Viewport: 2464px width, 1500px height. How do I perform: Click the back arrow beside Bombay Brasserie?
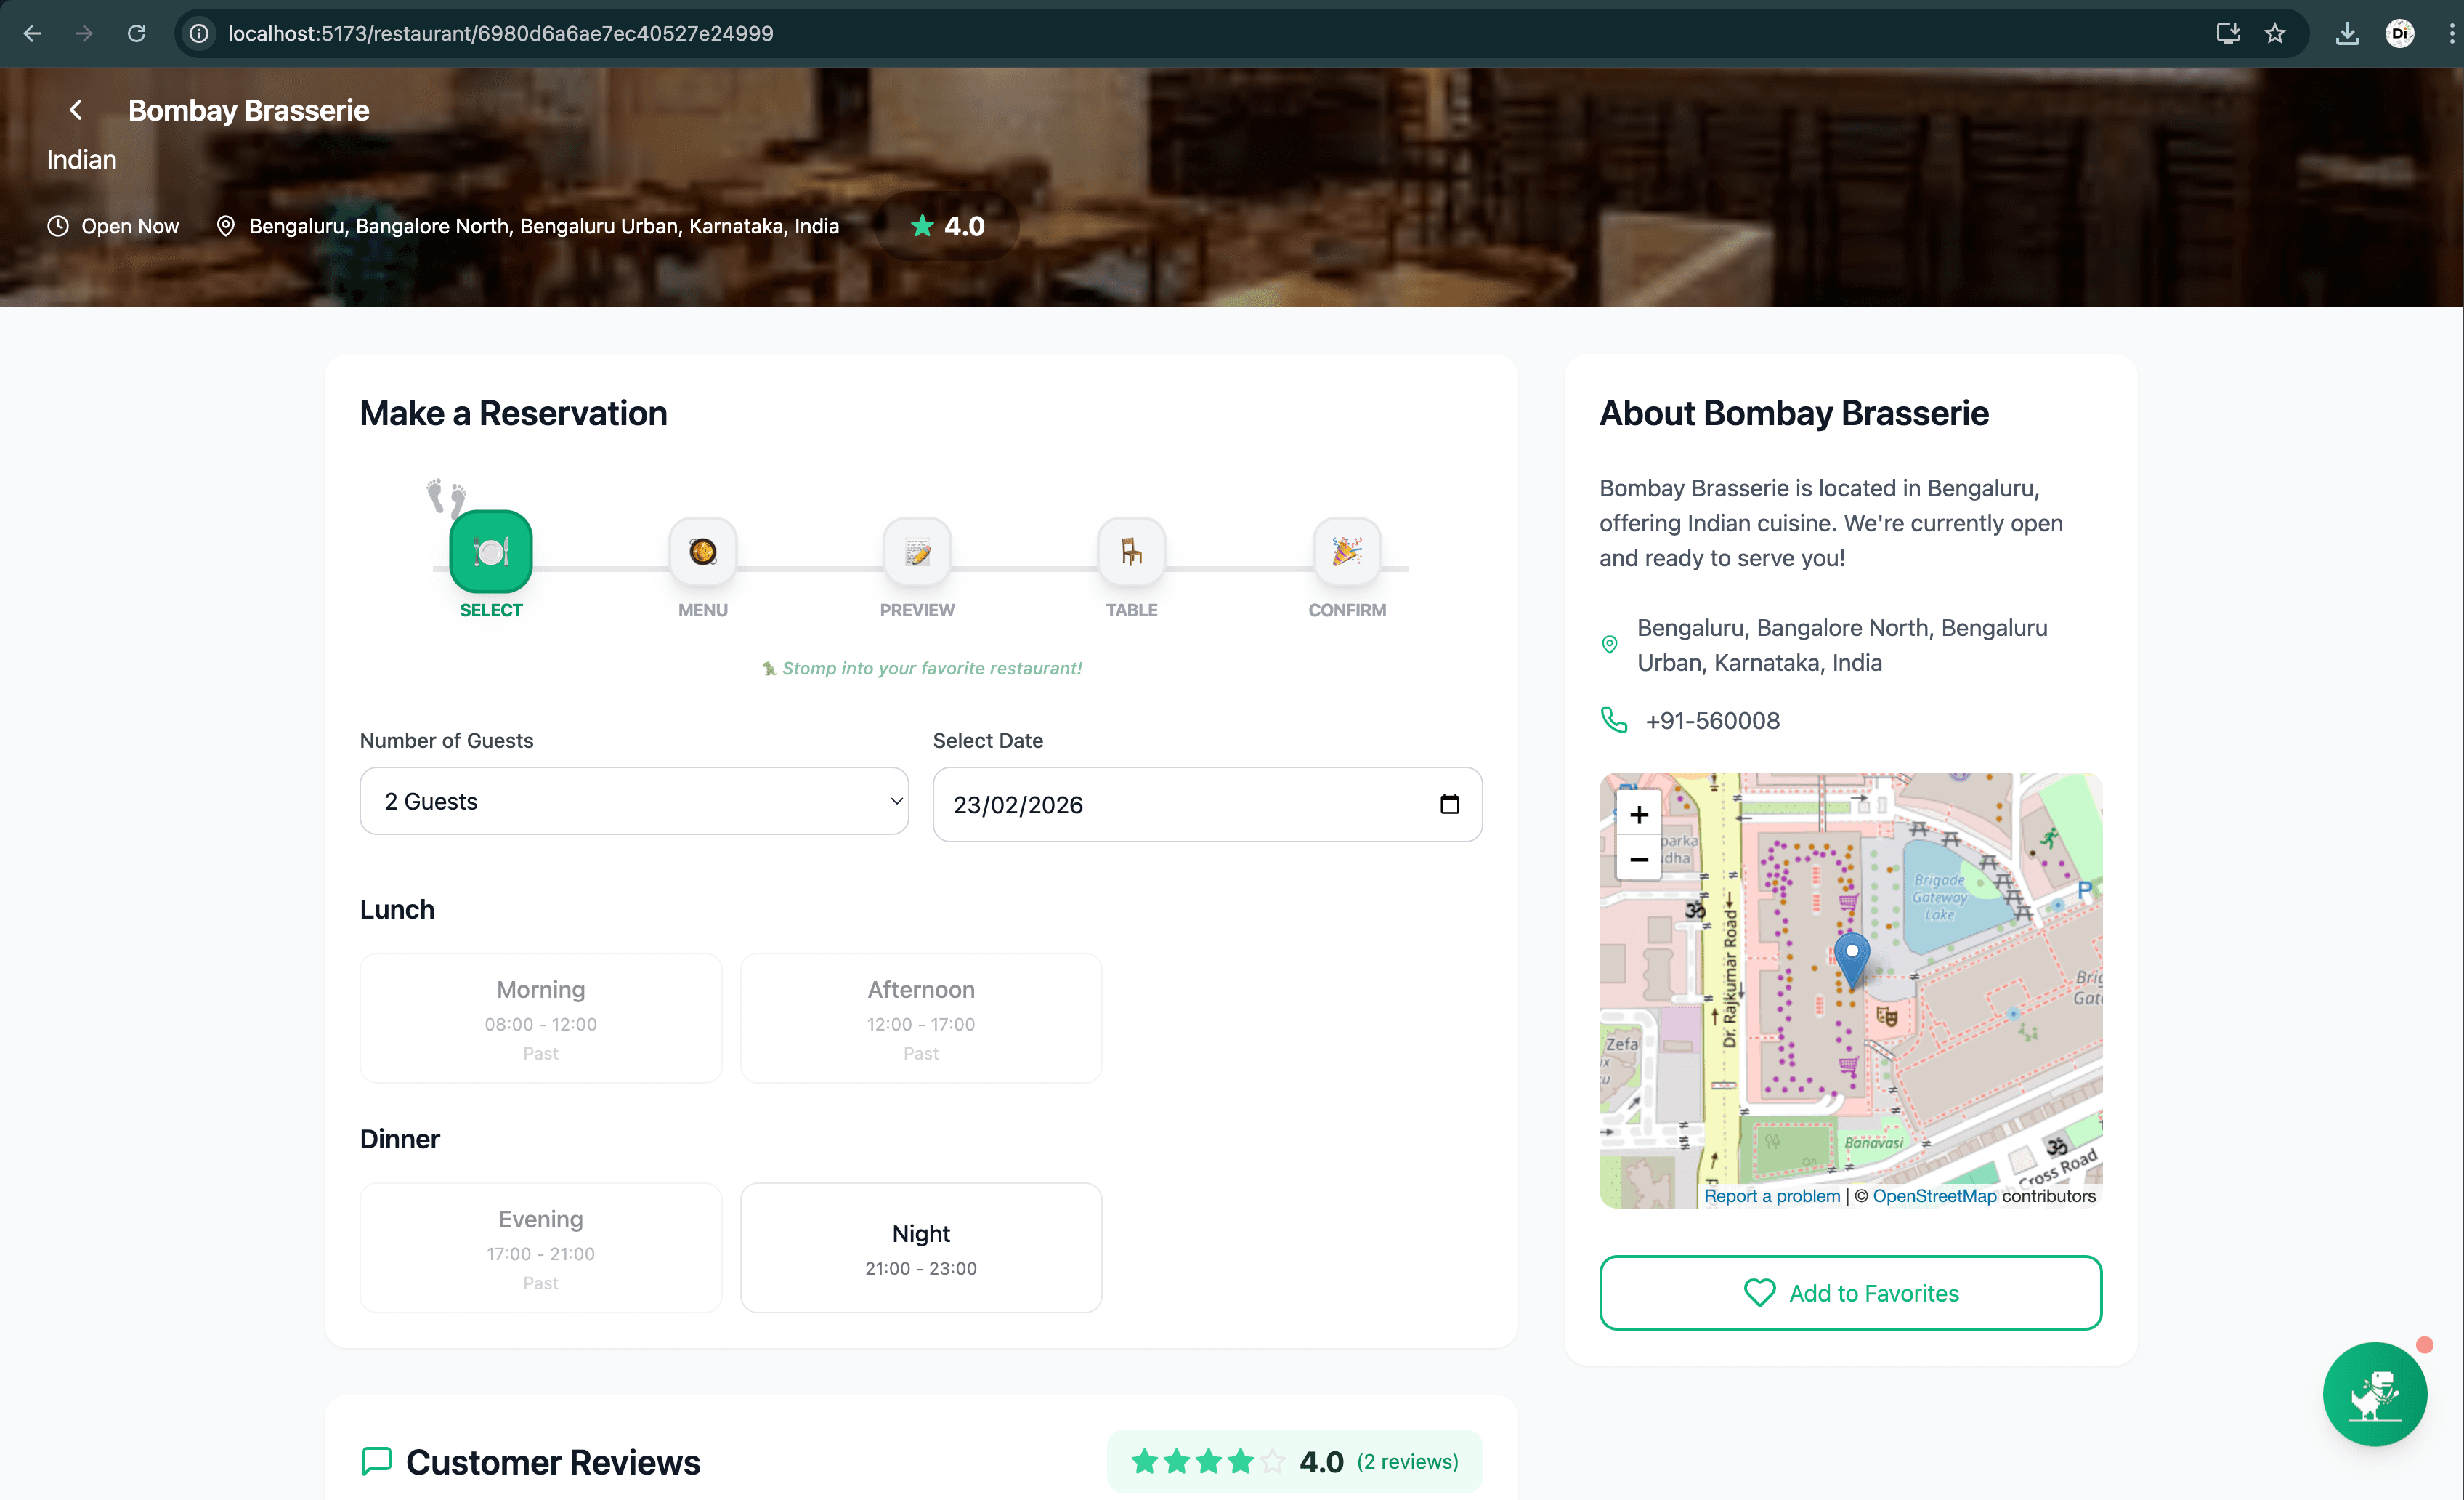click(76, 110)
